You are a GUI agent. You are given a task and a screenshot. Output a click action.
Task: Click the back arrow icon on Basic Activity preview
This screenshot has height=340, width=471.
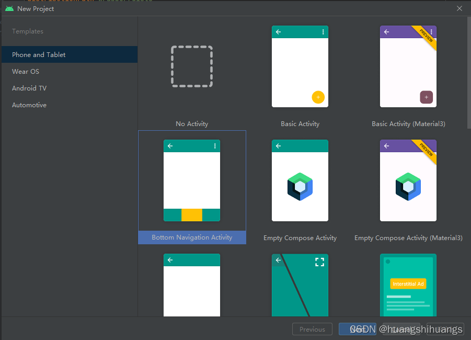(278, 32)
